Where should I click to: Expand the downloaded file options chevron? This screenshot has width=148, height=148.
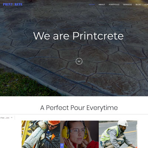pyautogui.click(x=12, y=118)
